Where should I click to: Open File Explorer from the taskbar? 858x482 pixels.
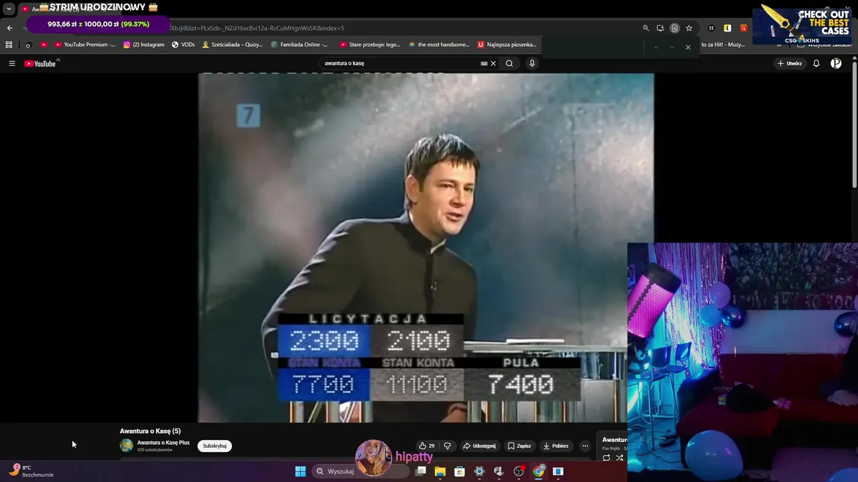click(x=440, y=471)
